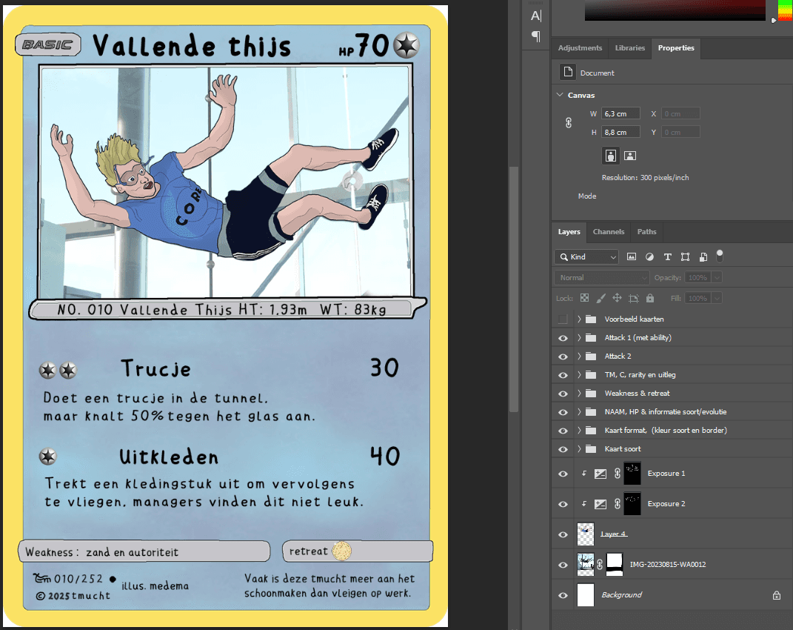Click the Background layer lock icon
This screenshot has height=630, width=793.
776,595
